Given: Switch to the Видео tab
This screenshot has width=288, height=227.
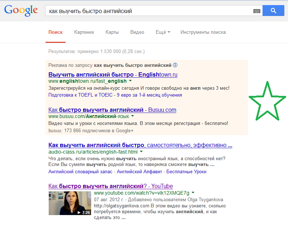Looking at the screenshot, I should 137,32.
